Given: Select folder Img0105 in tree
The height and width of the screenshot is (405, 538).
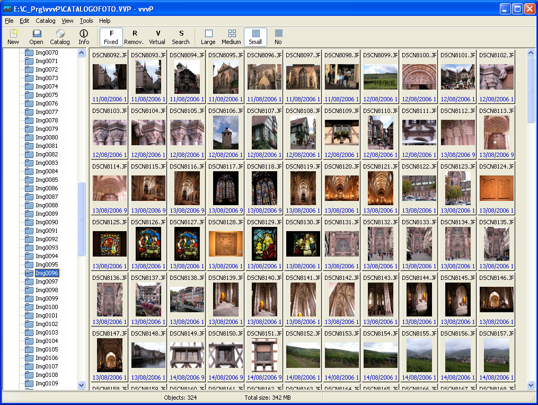Looking at the screenshot, I should [x=47, y=349].
